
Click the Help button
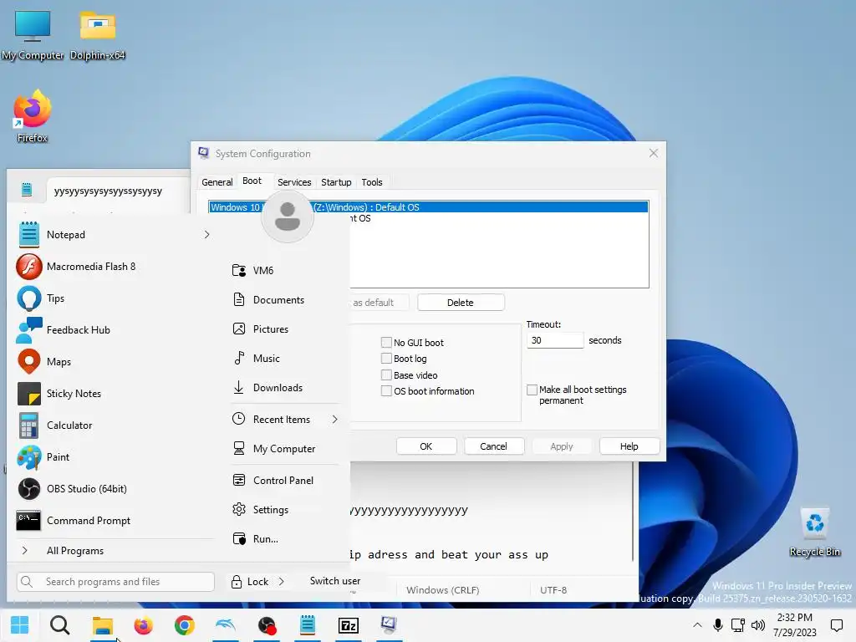629,446
